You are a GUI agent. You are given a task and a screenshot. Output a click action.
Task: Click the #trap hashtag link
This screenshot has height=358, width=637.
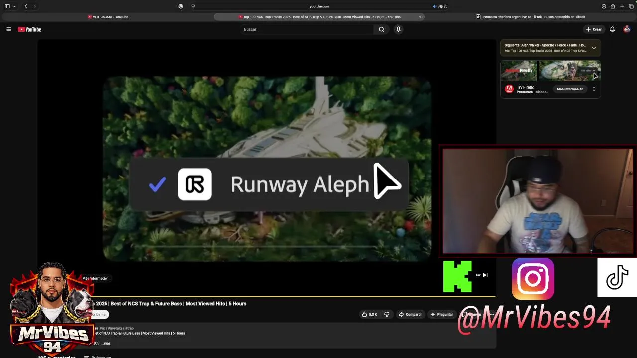[129, 328]
